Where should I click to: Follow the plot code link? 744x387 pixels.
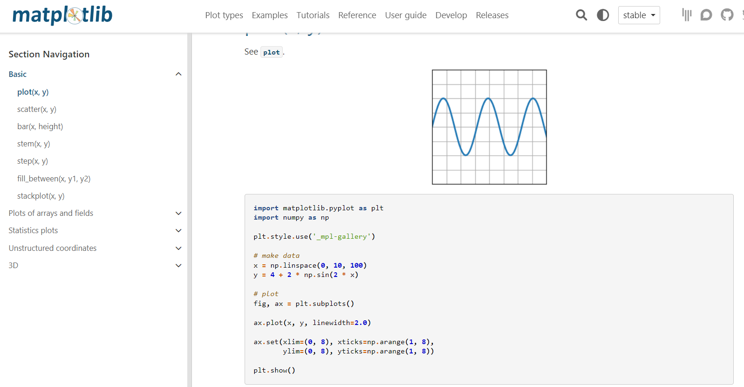coord(272,52)
